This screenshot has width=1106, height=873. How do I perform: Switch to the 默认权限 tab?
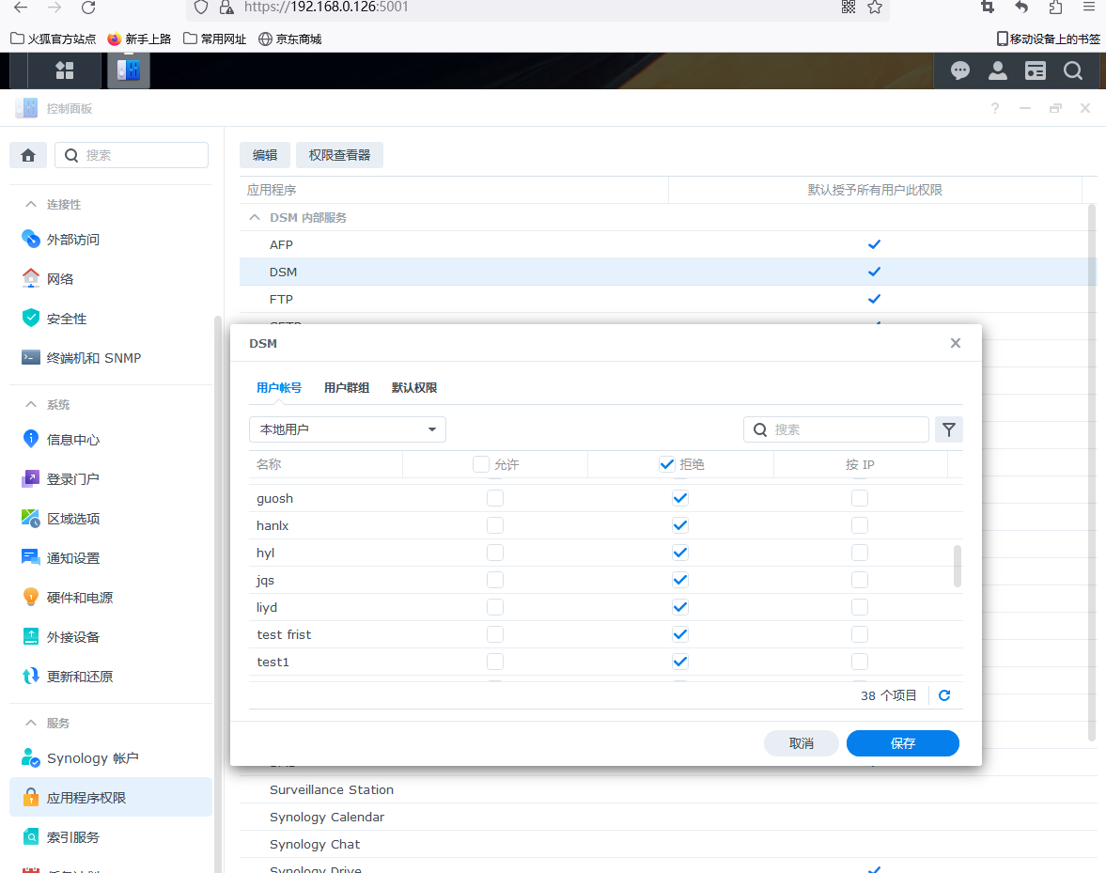point(414,388)
